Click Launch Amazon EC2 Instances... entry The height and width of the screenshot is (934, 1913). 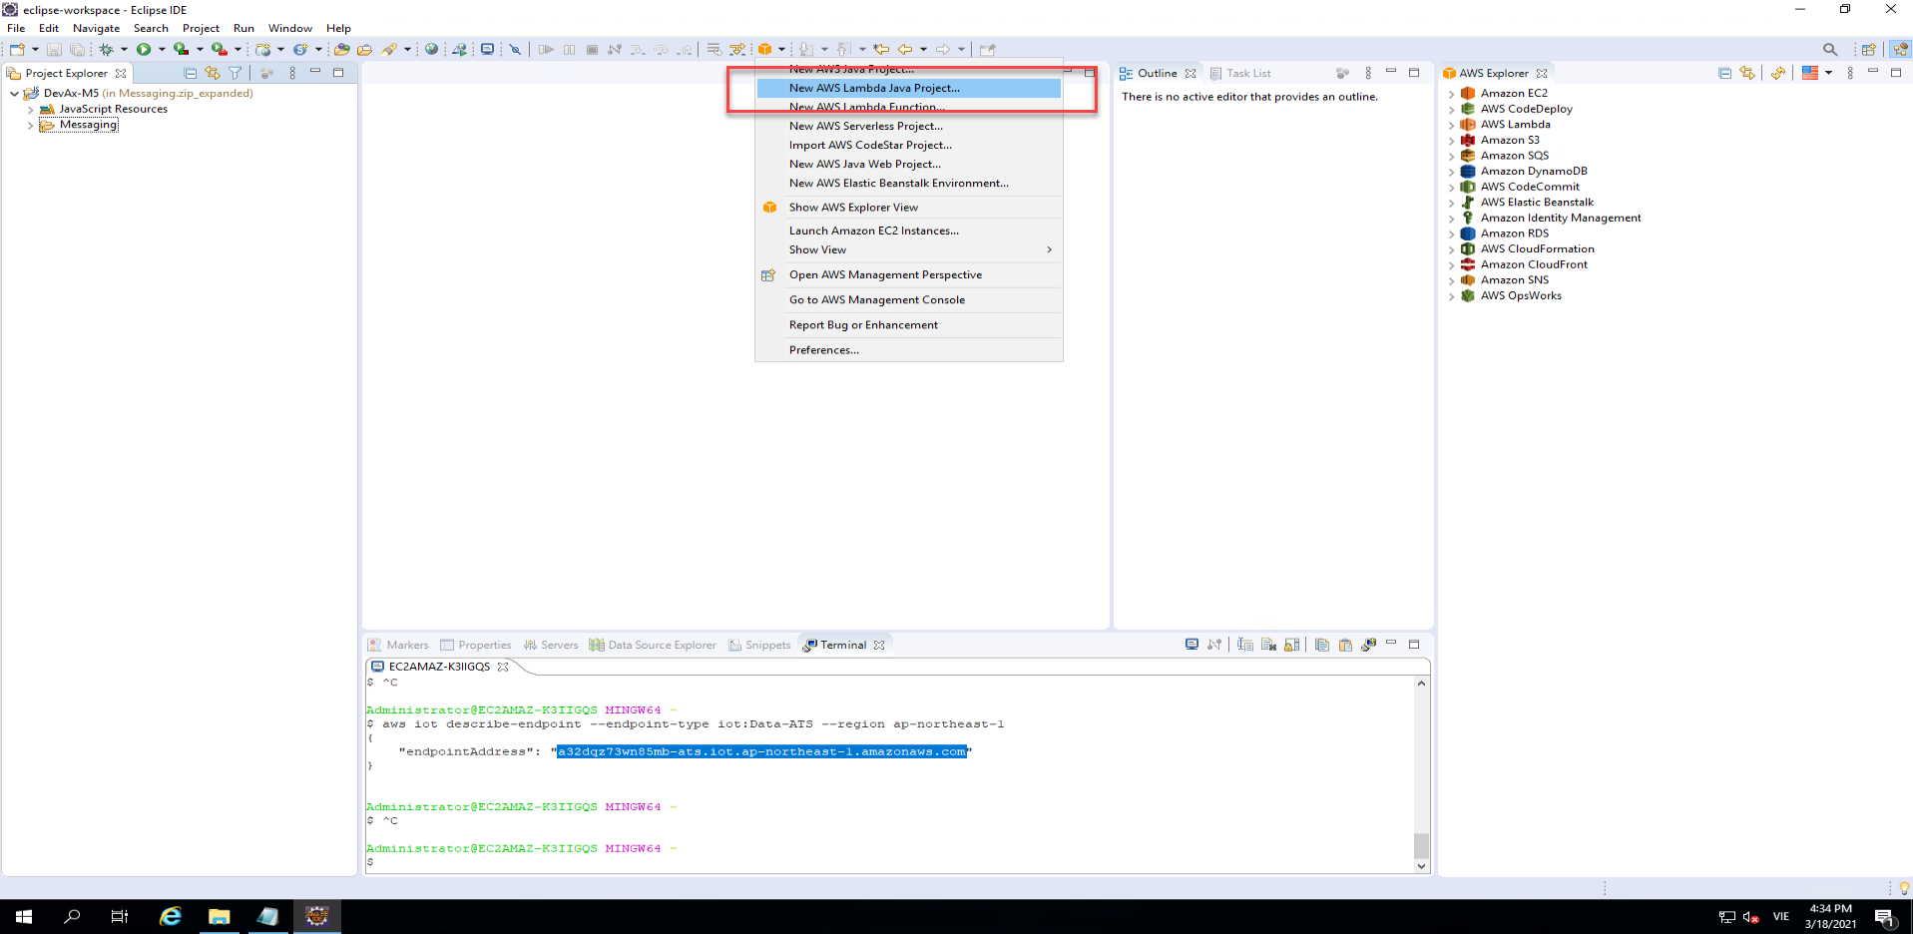908,231
